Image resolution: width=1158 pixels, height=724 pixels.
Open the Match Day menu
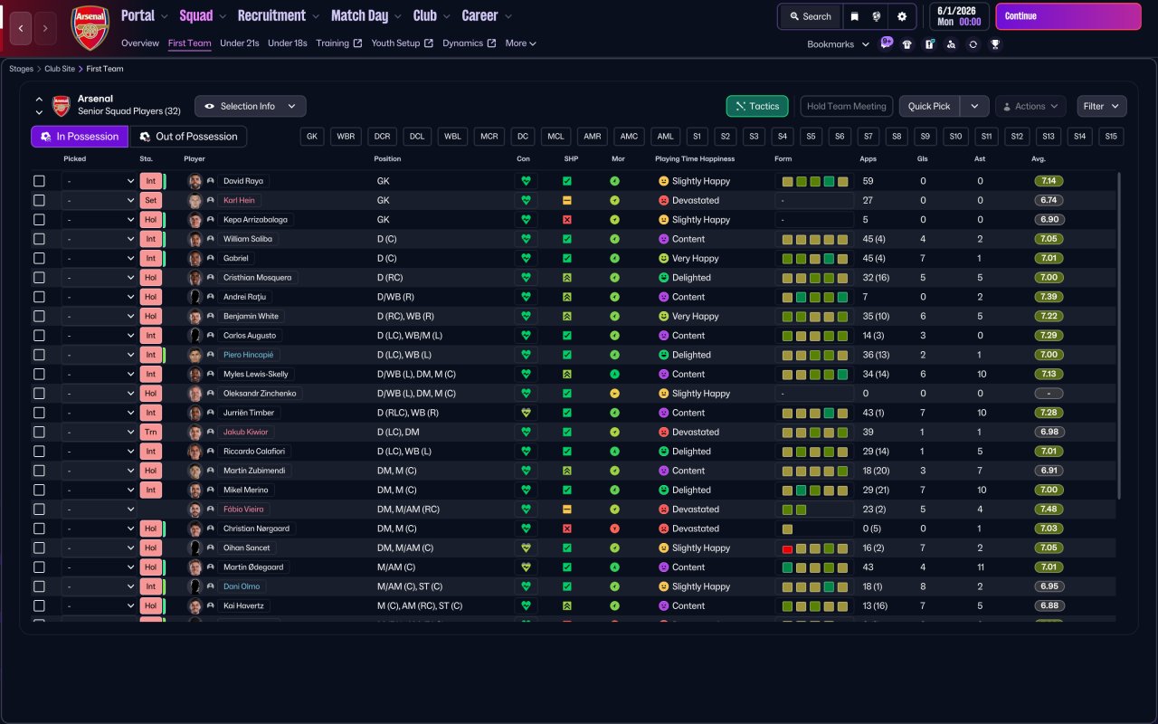[x=366, y=15]
